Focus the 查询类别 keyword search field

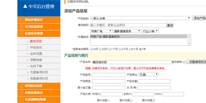point(128,25)
